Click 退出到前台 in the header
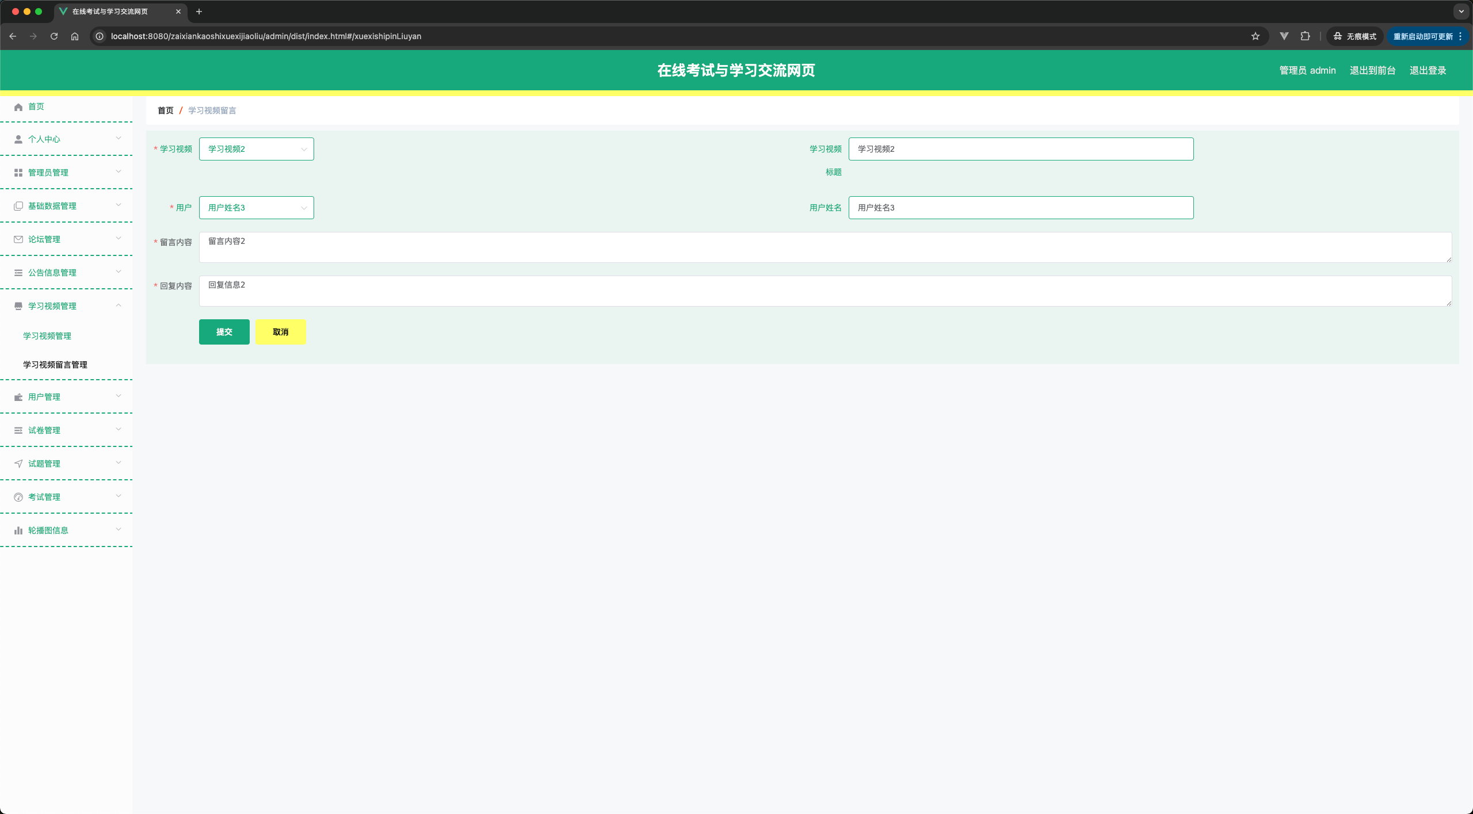The width and height of the screenshot is (1473, 814). [1373, 70]
